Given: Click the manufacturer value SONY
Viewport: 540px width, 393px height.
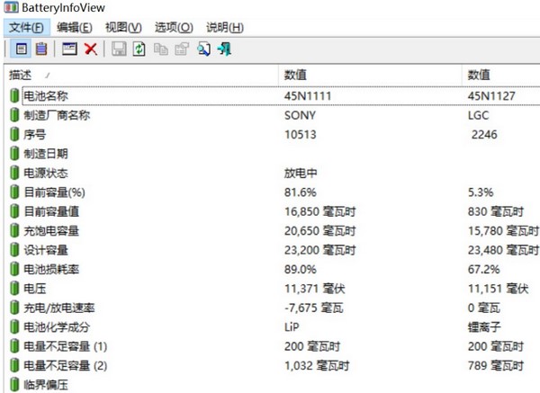Looking at the screenshot, I should (300, 115).
